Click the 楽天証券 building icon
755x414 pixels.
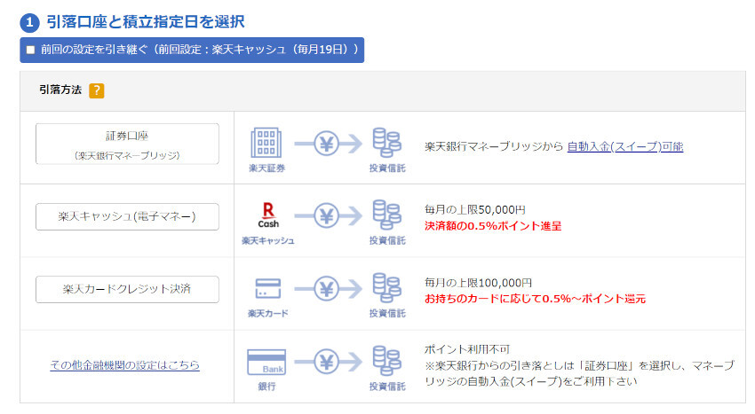267,142
